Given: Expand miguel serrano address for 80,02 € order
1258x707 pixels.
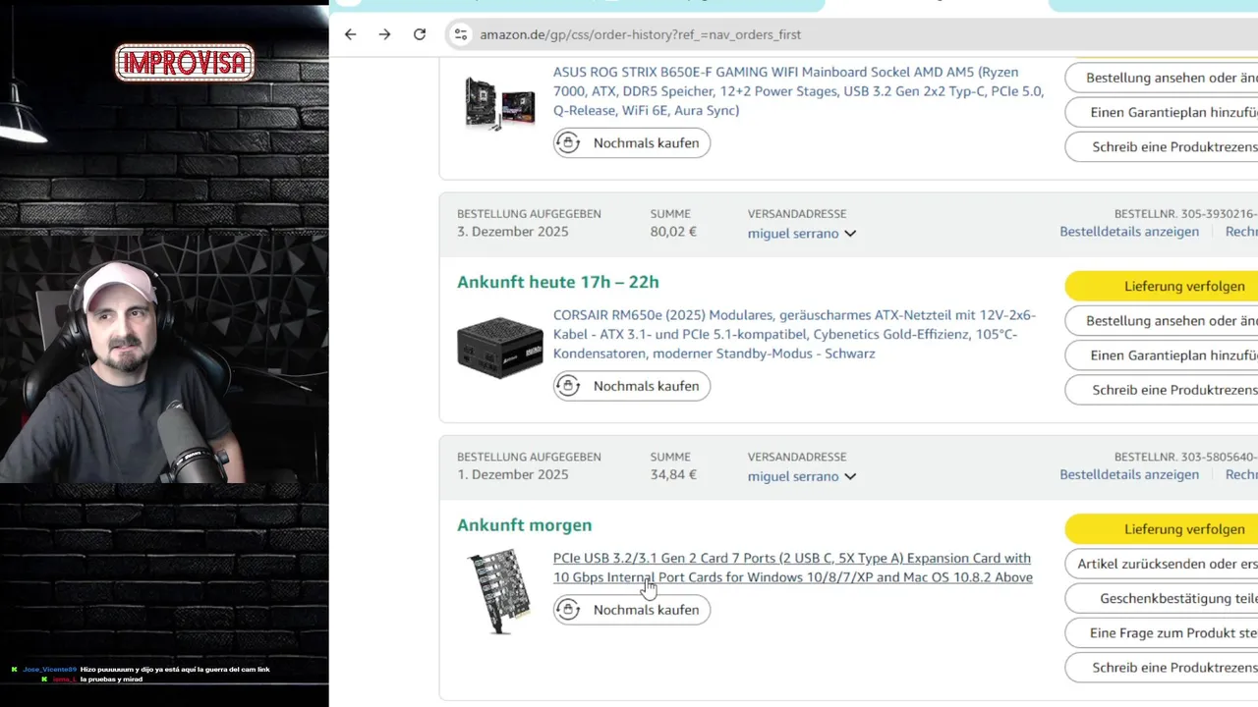Looking at the screenshot, I should coord(801,234).
